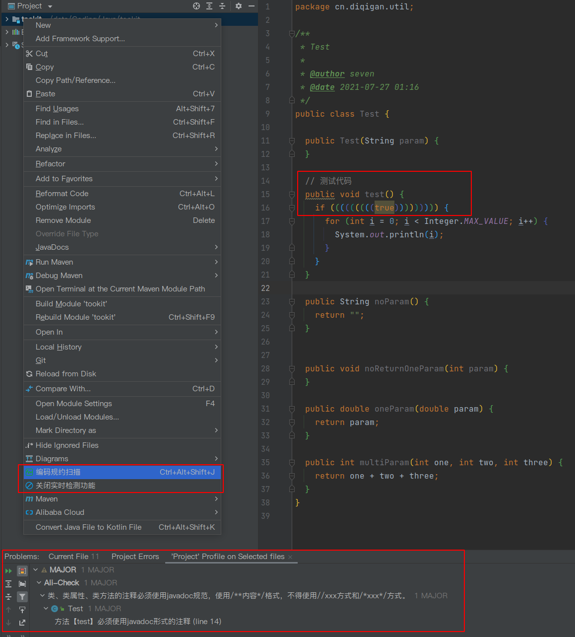
Task: Click Expand All icon in Project panel header
Action: click(209, 6)
